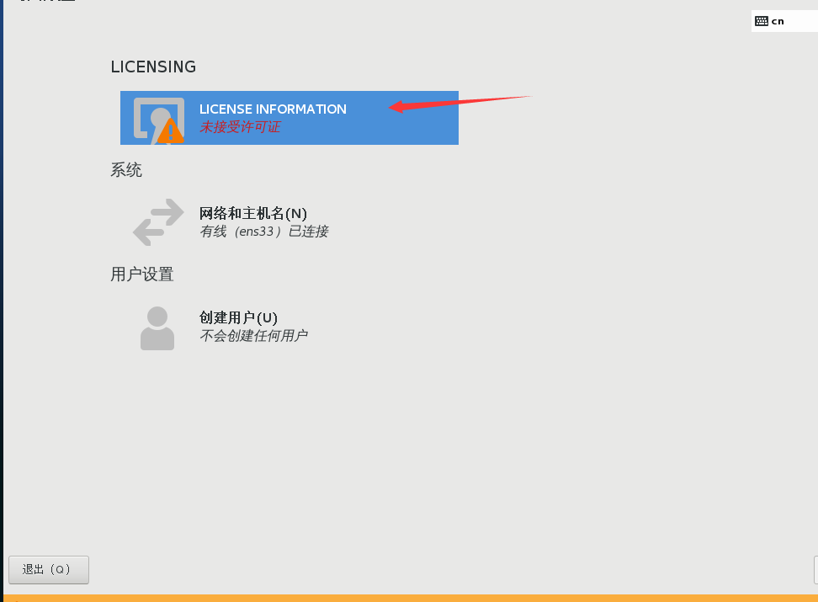Click the cropped page title at top left

coord(47,1)
